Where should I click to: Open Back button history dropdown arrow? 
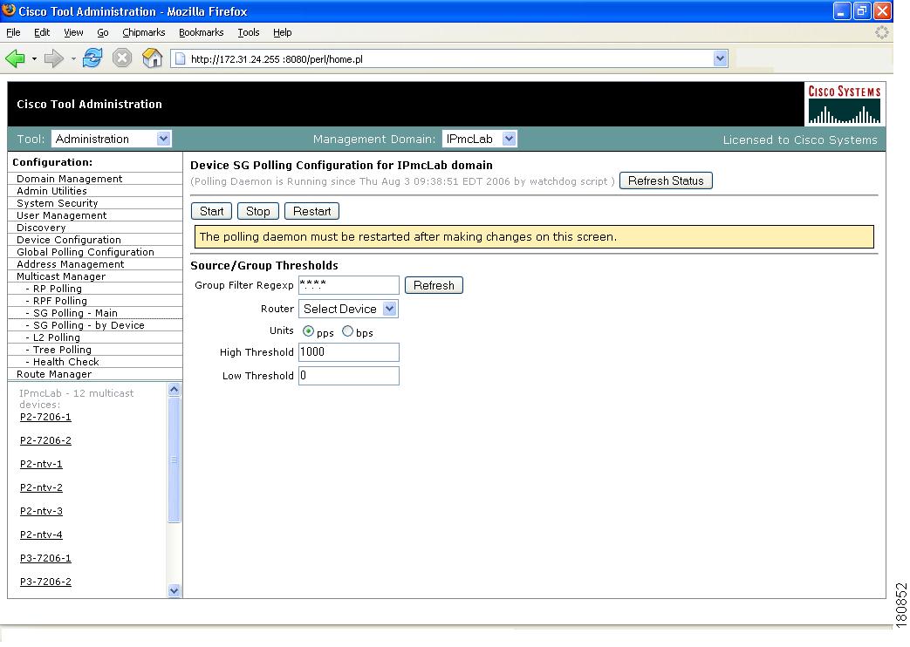coord(34,58)
